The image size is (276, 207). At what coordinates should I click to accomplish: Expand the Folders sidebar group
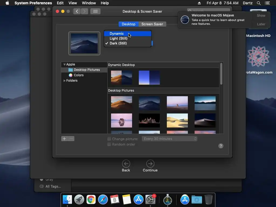tap(64, 81)
